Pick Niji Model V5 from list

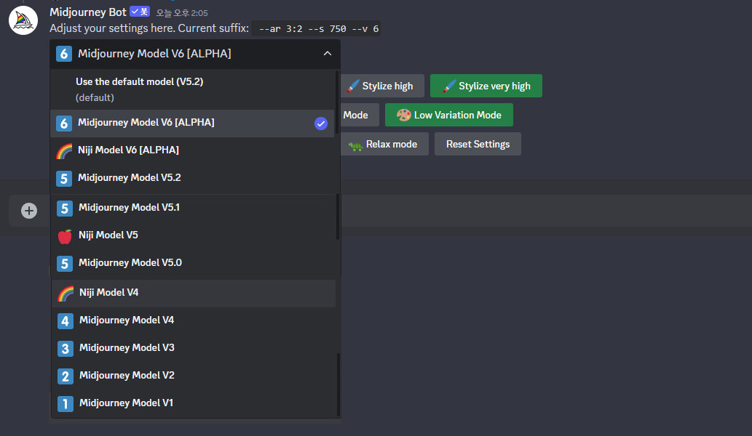coord(193,236)
